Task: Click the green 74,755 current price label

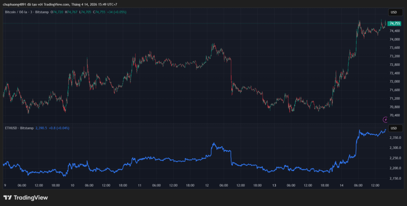Action: point(395,23)
